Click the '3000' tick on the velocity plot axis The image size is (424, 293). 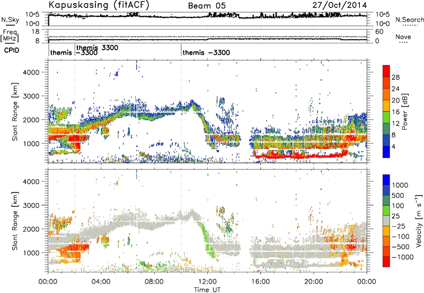[31, 205]
